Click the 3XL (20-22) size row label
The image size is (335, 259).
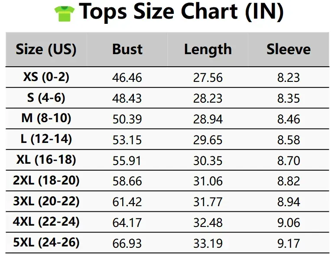[x=46, y=201]
